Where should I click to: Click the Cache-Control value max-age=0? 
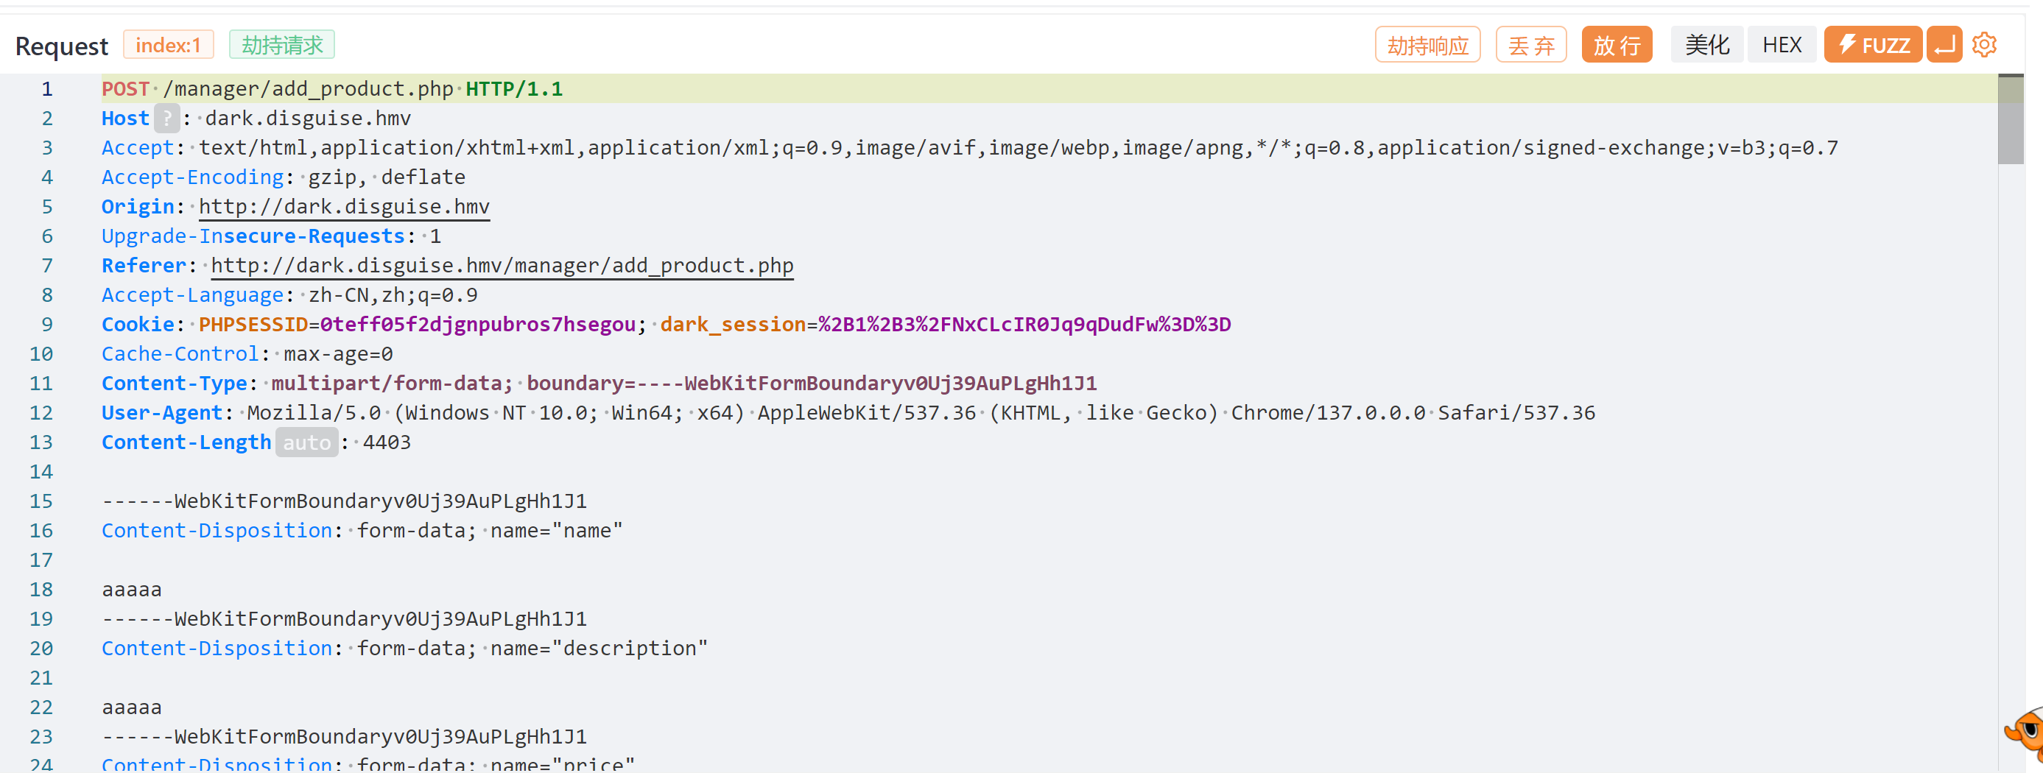pos(339,353)
